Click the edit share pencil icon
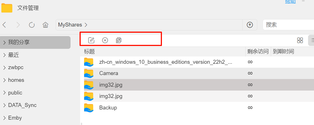The width and height of the screenshot is (314, 125). pos(91,40)
